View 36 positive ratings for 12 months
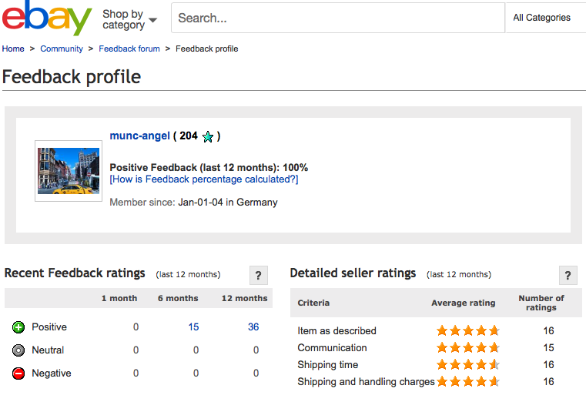Image resolution: width=586 pixels, height=402 pixels. tap(253, 327)
